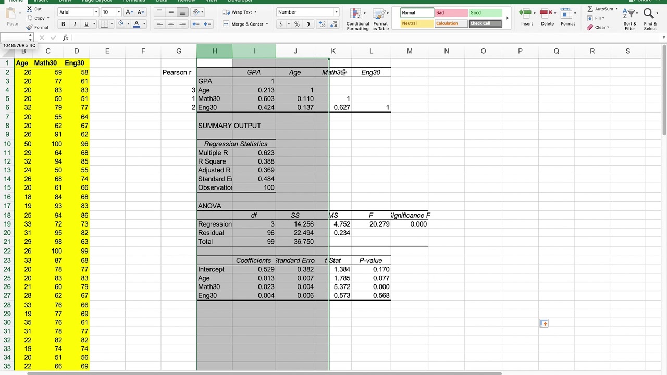Click the increase decimal icon
The height and width of the screenshot is (375, 667).
point(323,24)
